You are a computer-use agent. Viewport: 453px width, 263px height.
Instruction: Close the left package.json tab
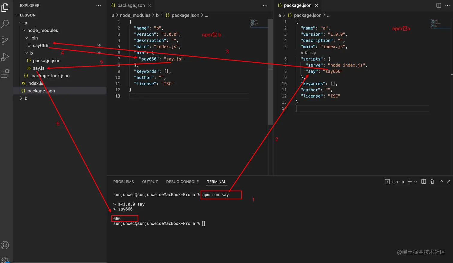pos(150,5)
